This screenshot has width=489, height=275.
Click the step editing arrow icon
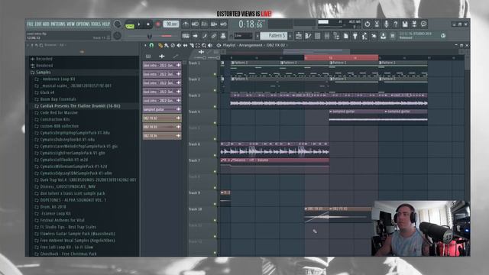click(196, 36)
